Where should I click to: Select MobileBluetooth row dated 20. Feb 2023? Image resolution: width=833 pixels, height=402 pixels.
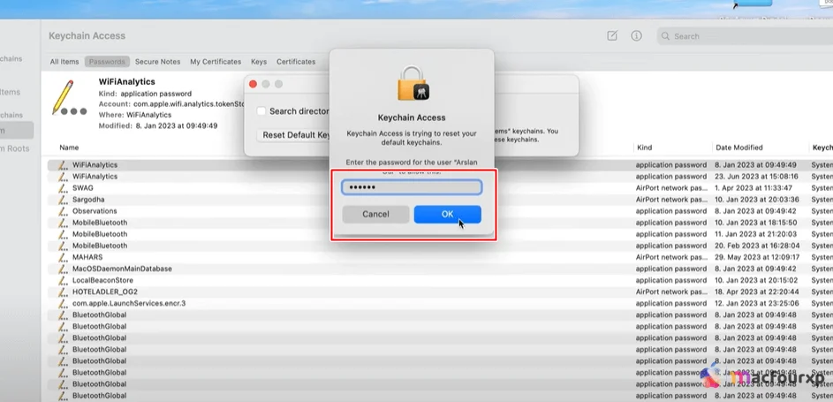click(x=440, y=246)
